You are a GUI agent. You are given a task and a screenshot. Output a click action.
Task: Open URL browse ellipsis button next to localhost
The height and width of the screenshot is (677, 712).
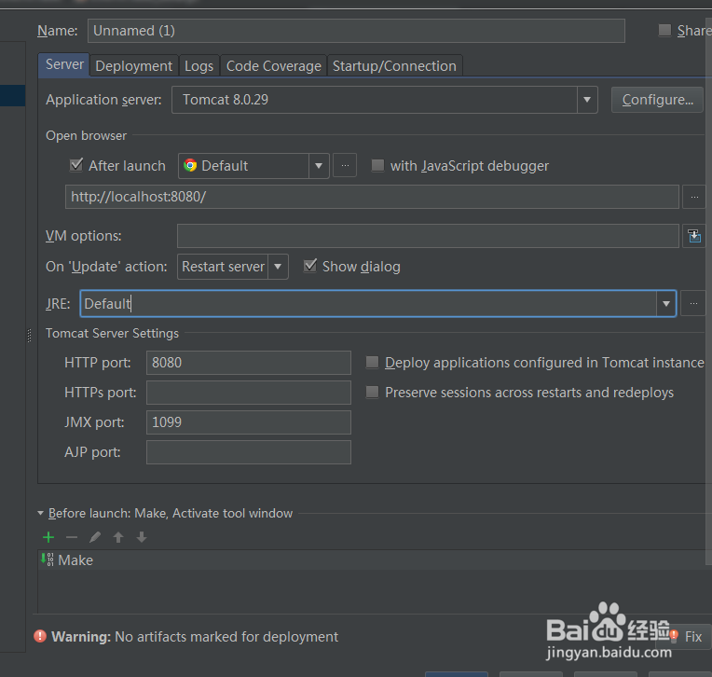[x=694, y=197]
